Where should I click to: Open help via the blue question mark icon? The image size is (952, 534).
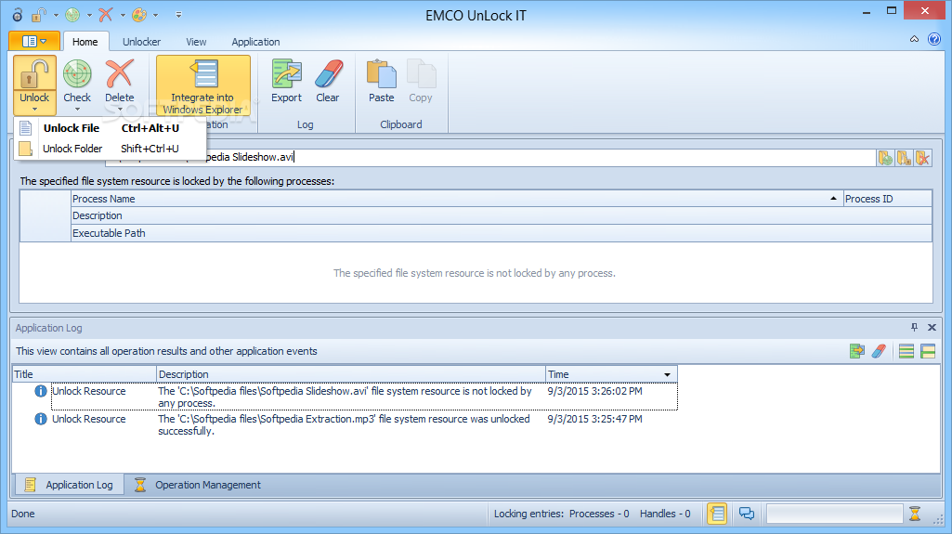coord(934,39)
